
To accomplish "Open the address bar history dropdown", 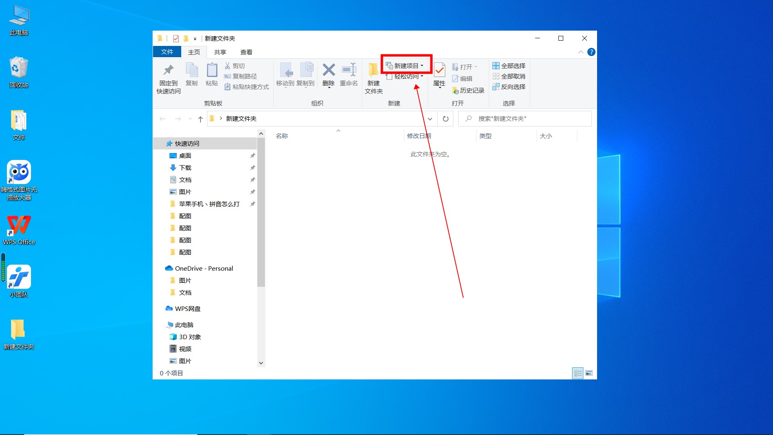I will click(x=430, y=119).
